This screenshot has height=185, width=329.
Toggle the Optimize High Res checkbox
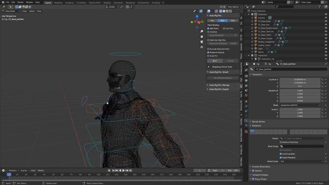click(x=208, y=40)
